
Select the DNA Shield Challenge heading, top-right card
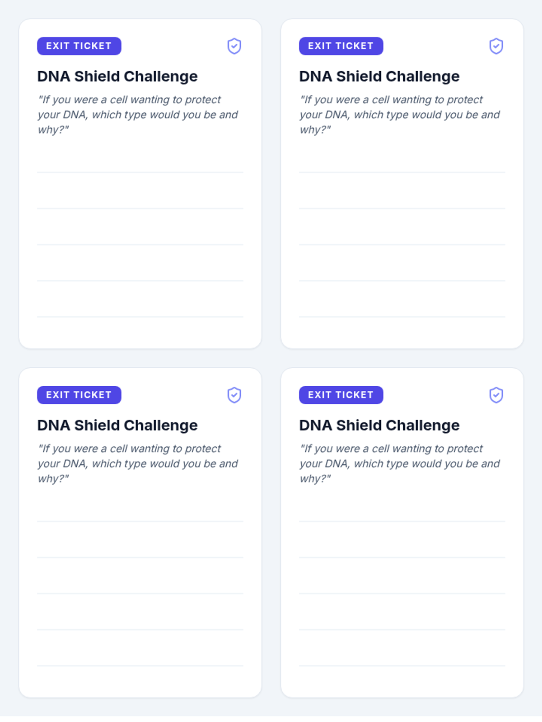pos(379,76)
